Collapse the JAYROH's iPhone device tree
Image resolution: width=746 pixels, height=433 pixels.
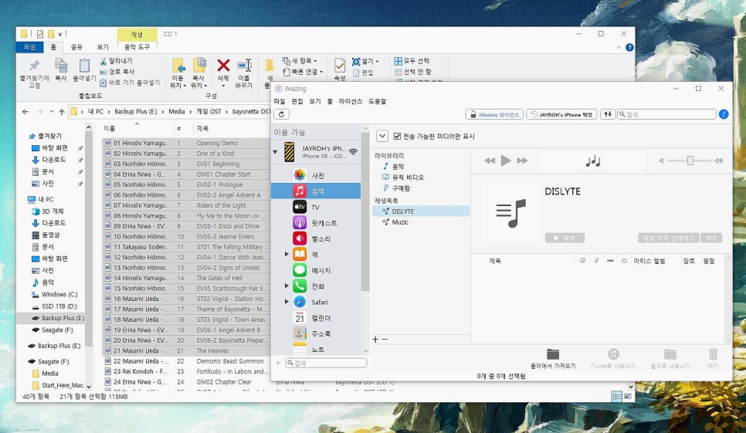click(x=275, y=152)
